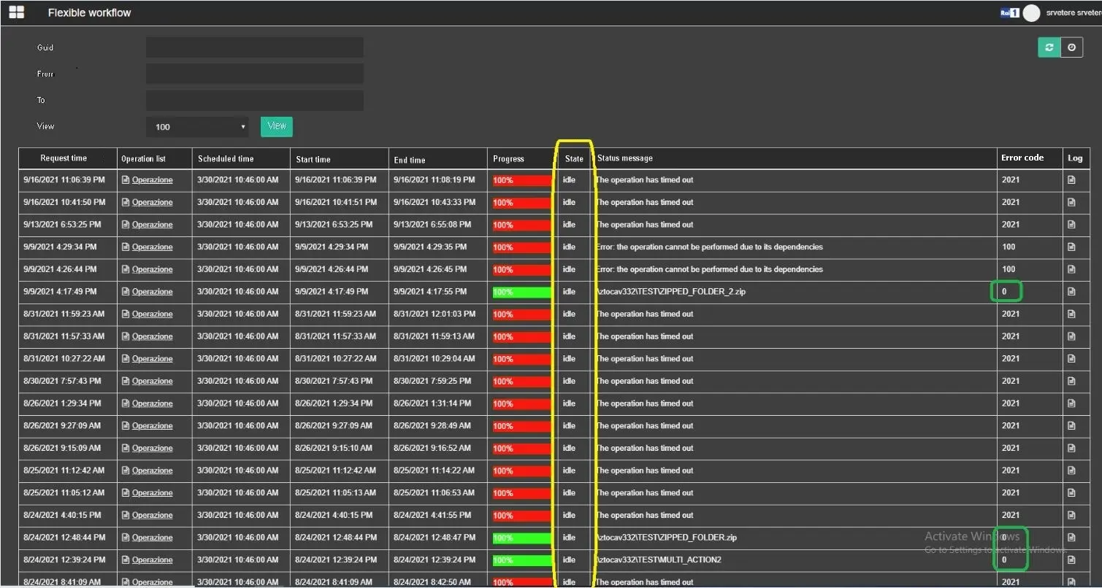View log of the 9/9/2021 4:29:34 PM request
This screenshot has width=1102, height=588.
coord(1071,247)
